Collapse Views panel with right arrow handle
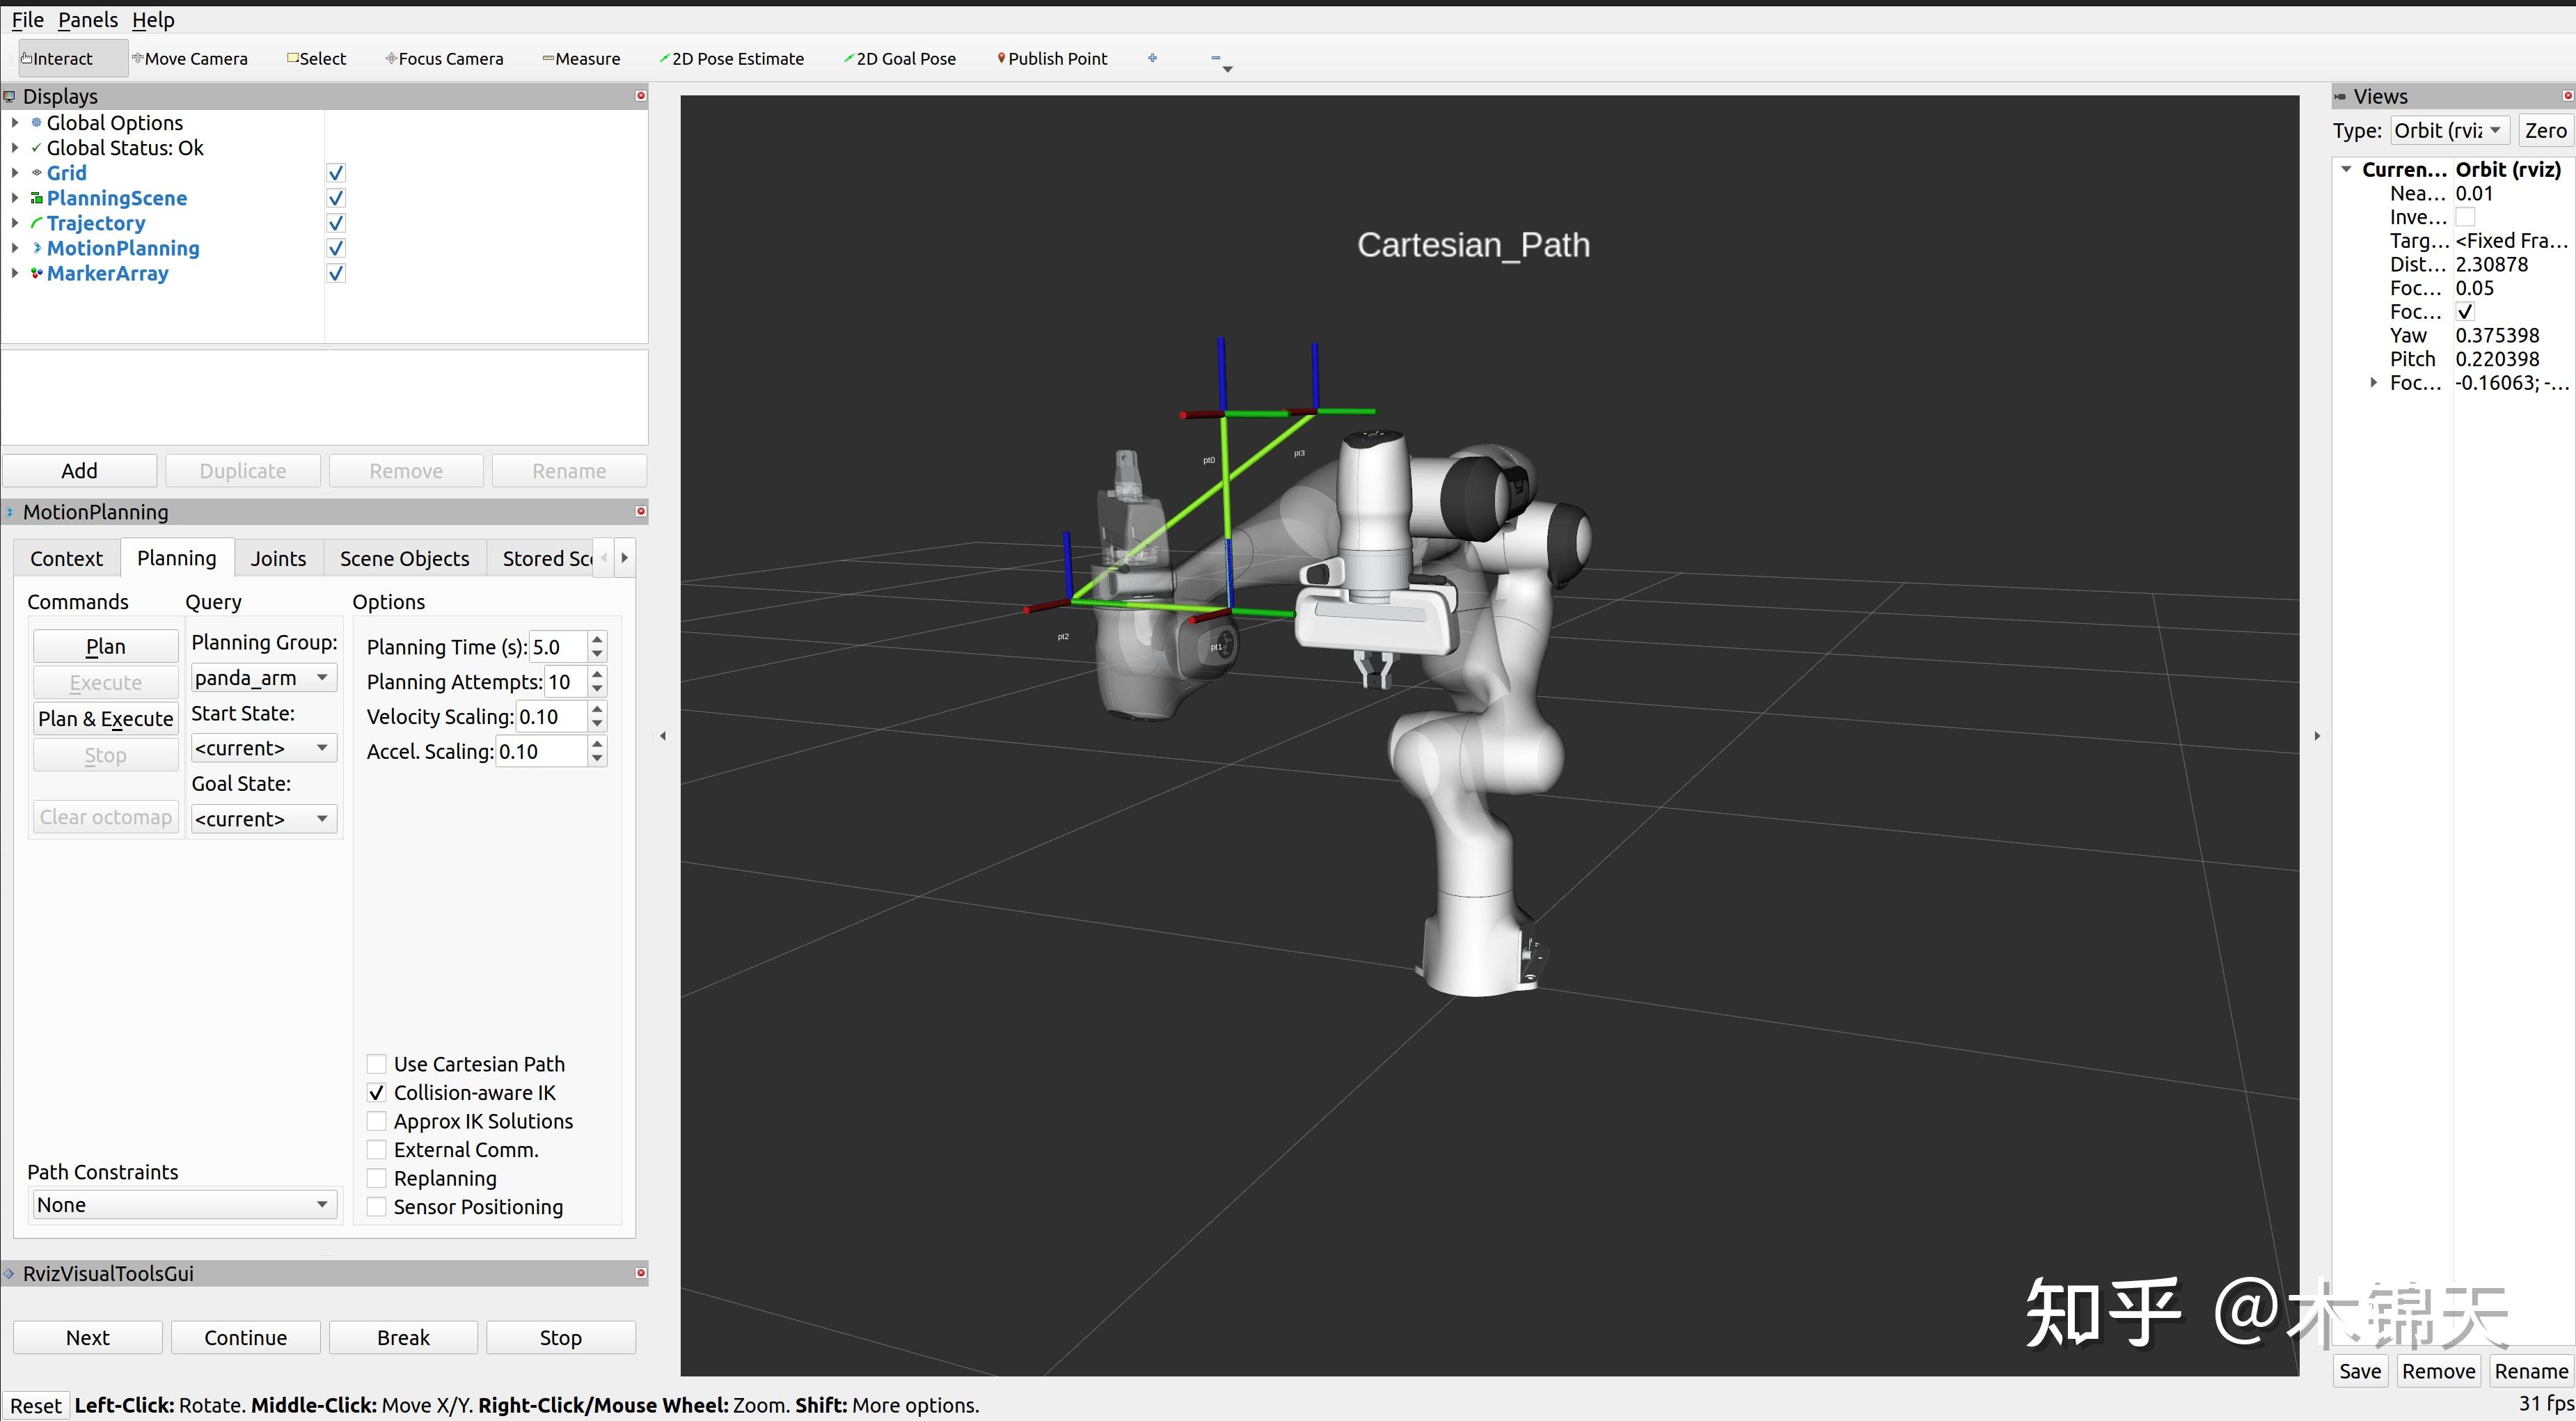Screen dimensions: 2576x1421 point(2317,736)
